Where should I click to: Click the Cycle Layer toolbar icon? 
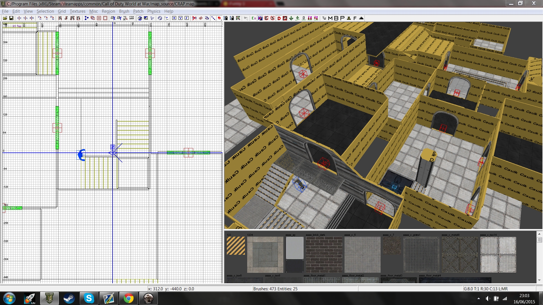click(x=132, y=18)
